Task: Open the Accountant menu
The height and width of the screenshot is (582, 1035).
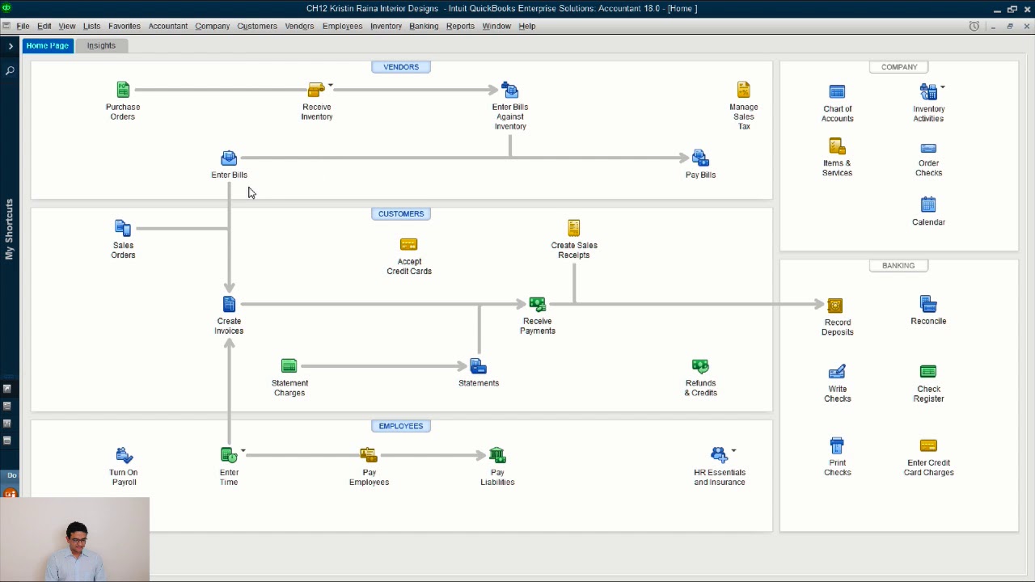Action: (x=168, y=26)
